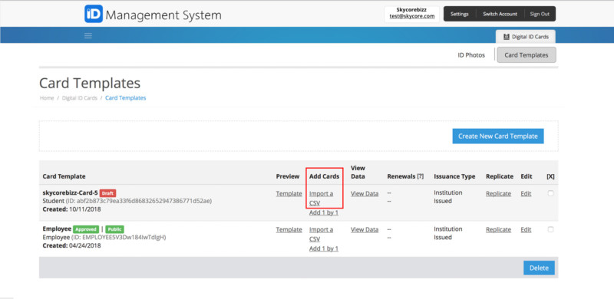Open the Digital ID Cards tab
The height and width of the screenshot is (299, 614).
(x=526, y=36)
